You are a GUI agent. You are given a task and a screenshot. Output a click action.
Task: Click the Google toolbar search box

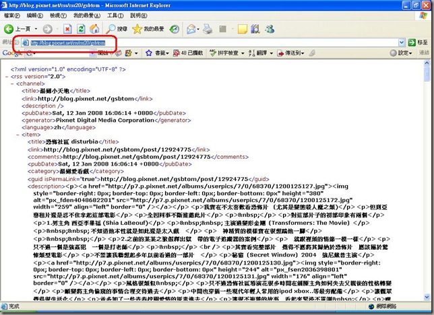pos(61,53)
